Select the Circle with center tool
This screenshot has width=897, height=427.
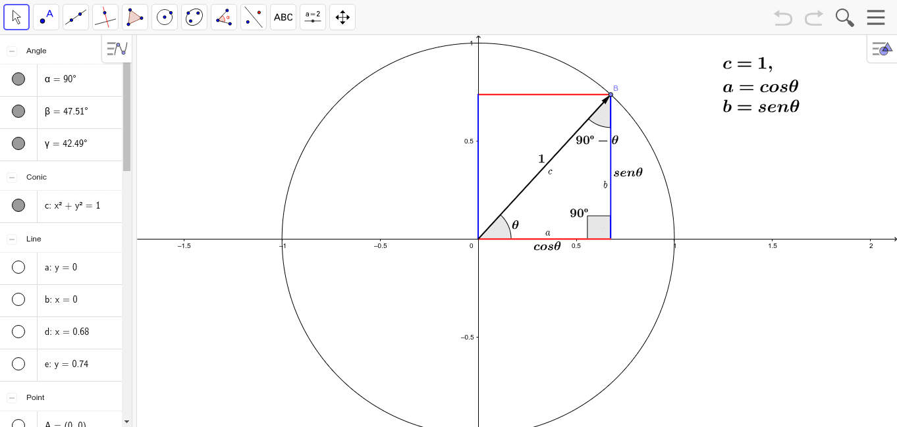pos(165,17)
